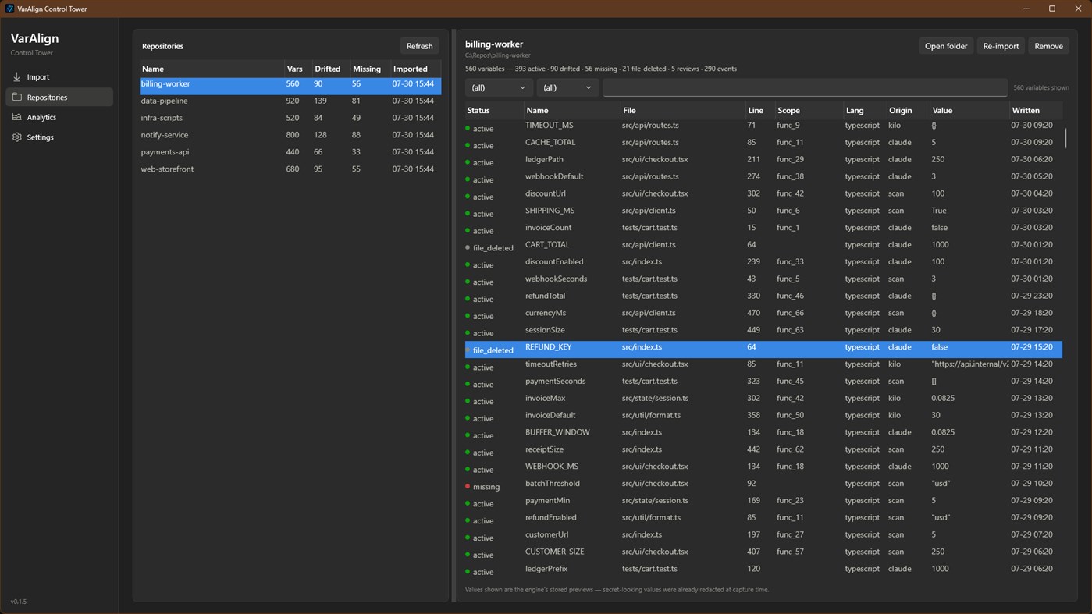Click the variable search input field
Viewport: 1092px width, 614px height.
point(805,87)
